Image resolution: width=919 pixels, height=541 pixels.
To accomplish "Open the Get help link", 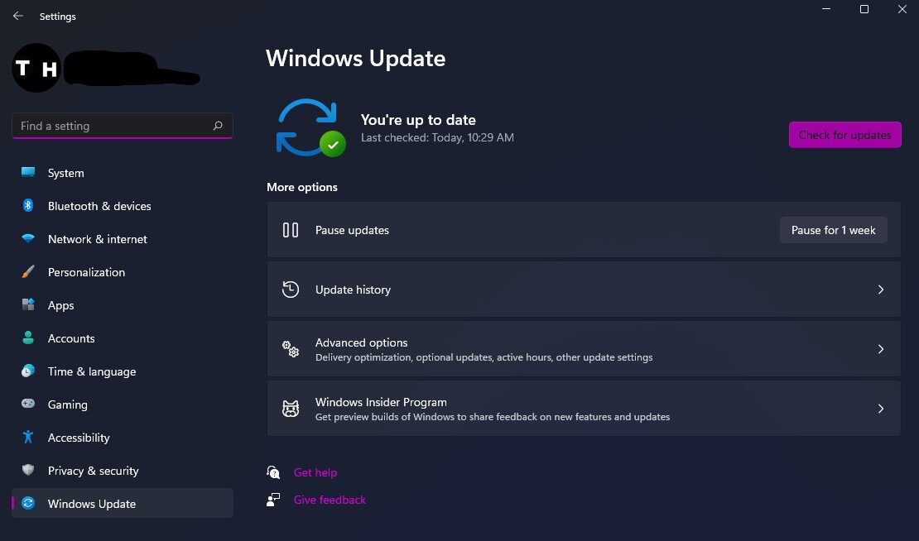I will click(x=315, y=472).
